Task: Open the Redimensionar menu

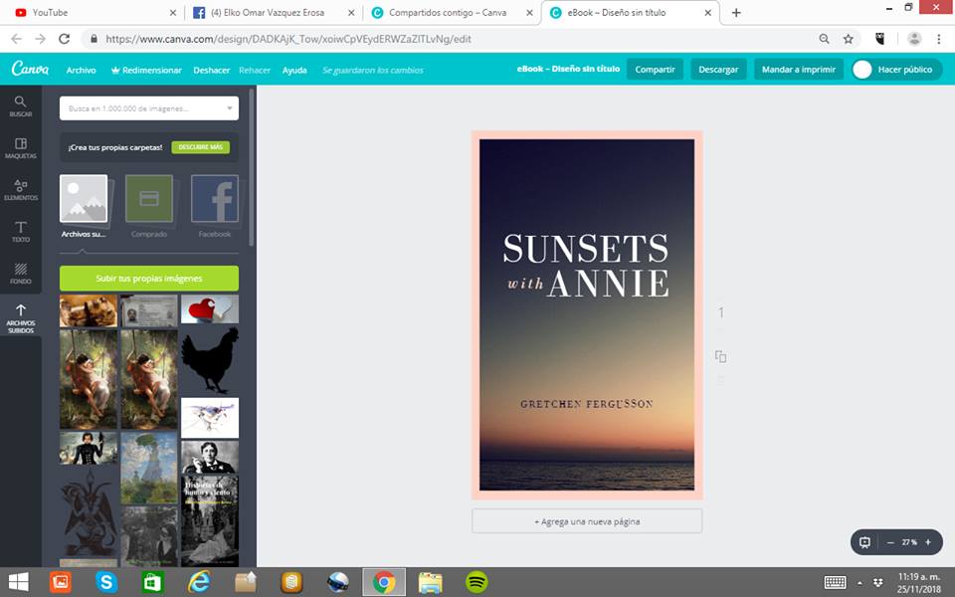Action: point(146,71)
